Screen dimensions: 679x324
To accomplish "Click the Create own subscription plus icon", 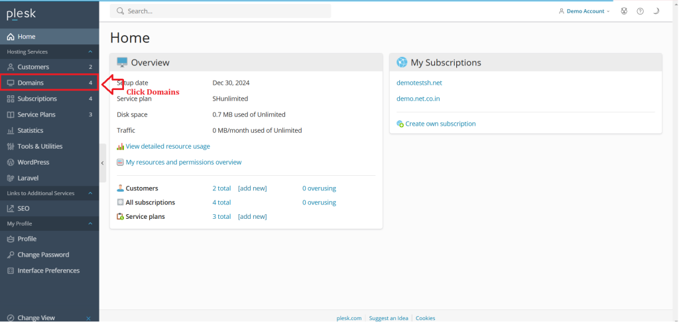I will click(x=400, y=124).
